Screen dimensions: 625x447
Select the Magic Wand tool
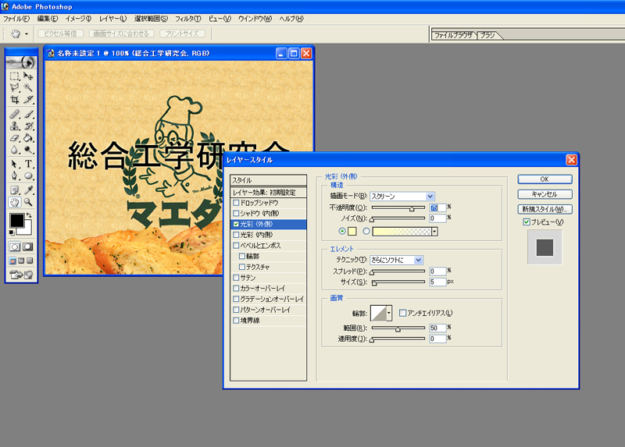28,87
